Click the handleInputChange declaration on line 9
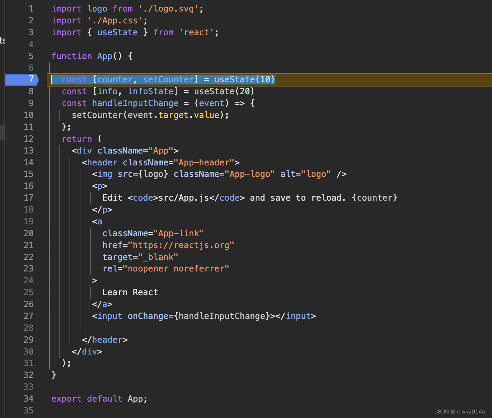492x418 pixels. [x=135, y=103]
